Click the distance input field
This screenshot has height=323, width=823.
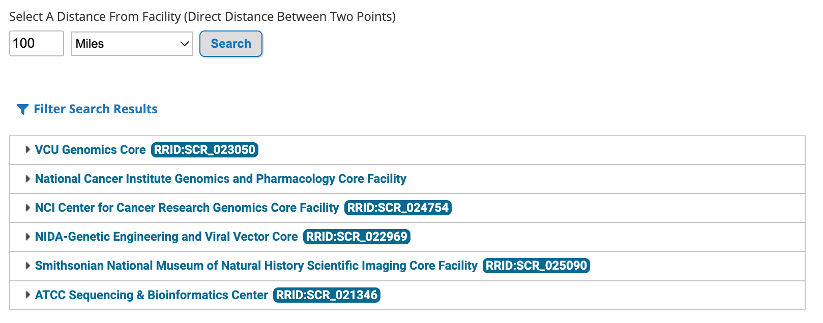pos(36,44)
